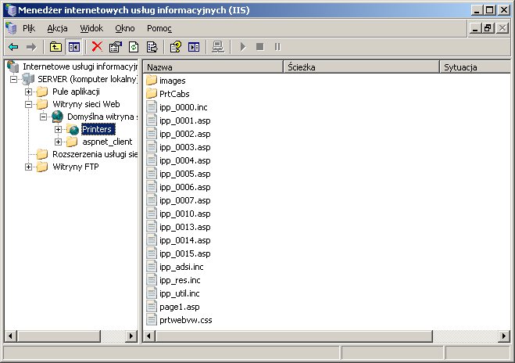Viewport: 515px width, 363px height.
Task: Click the PrtCabs folder icon
Action: tap(152, 94)
